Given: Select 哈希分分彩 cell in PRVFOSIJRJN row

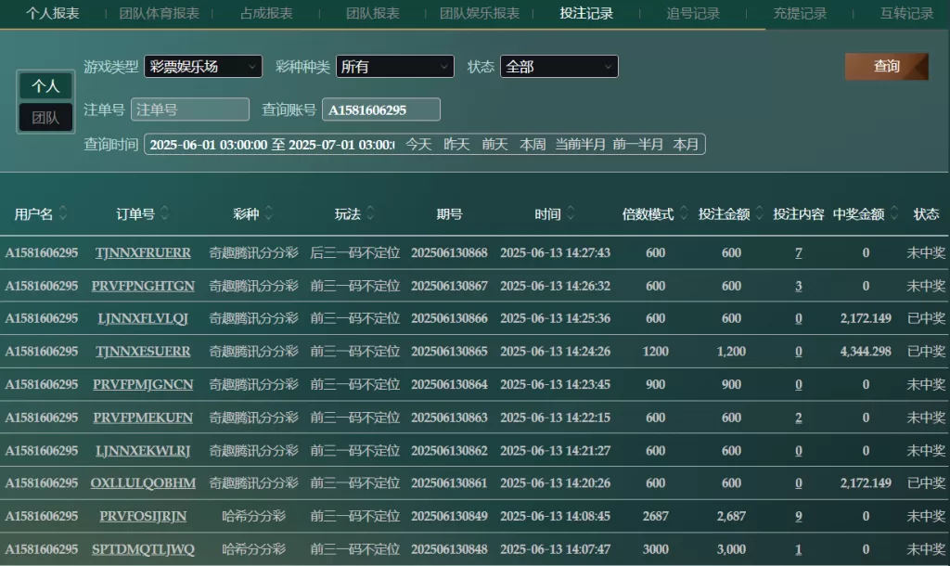Looking at the screenshot, I should coord(254,516).
